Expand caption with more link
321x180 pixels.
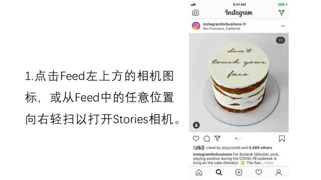coord(269,163)
